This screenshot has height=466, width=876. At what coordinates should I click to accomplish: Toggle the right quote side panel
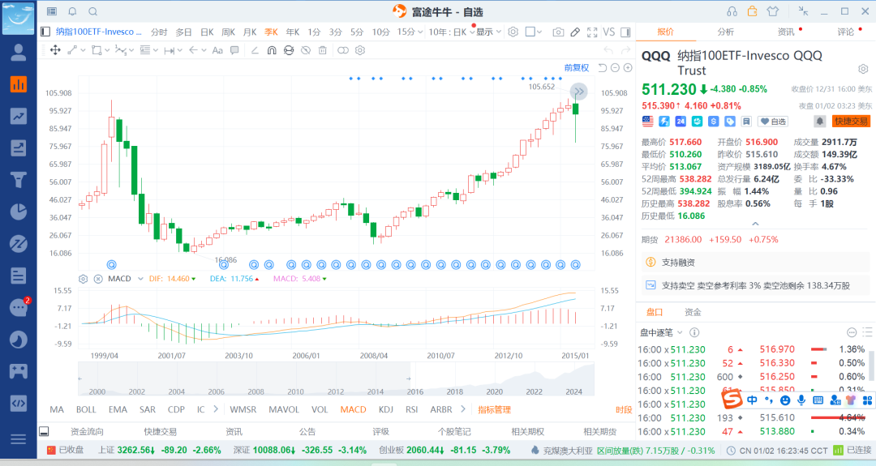tap(625, 32)
